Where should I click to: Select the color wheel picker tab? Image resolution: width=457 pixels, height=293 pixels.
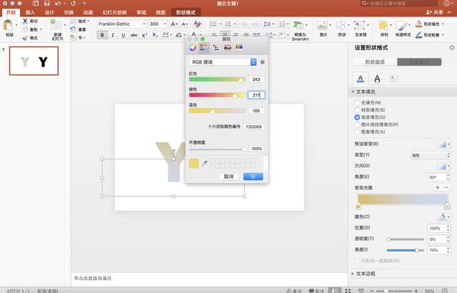point(192,47)
